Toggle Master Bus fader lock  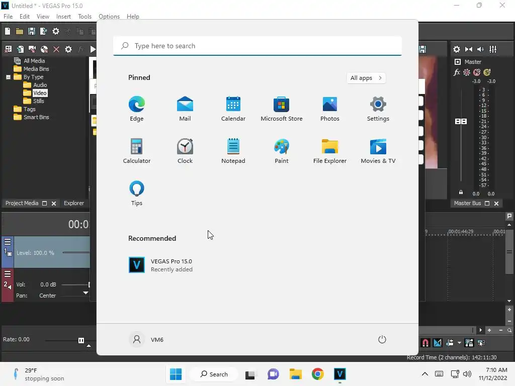(x=461, y=192)
